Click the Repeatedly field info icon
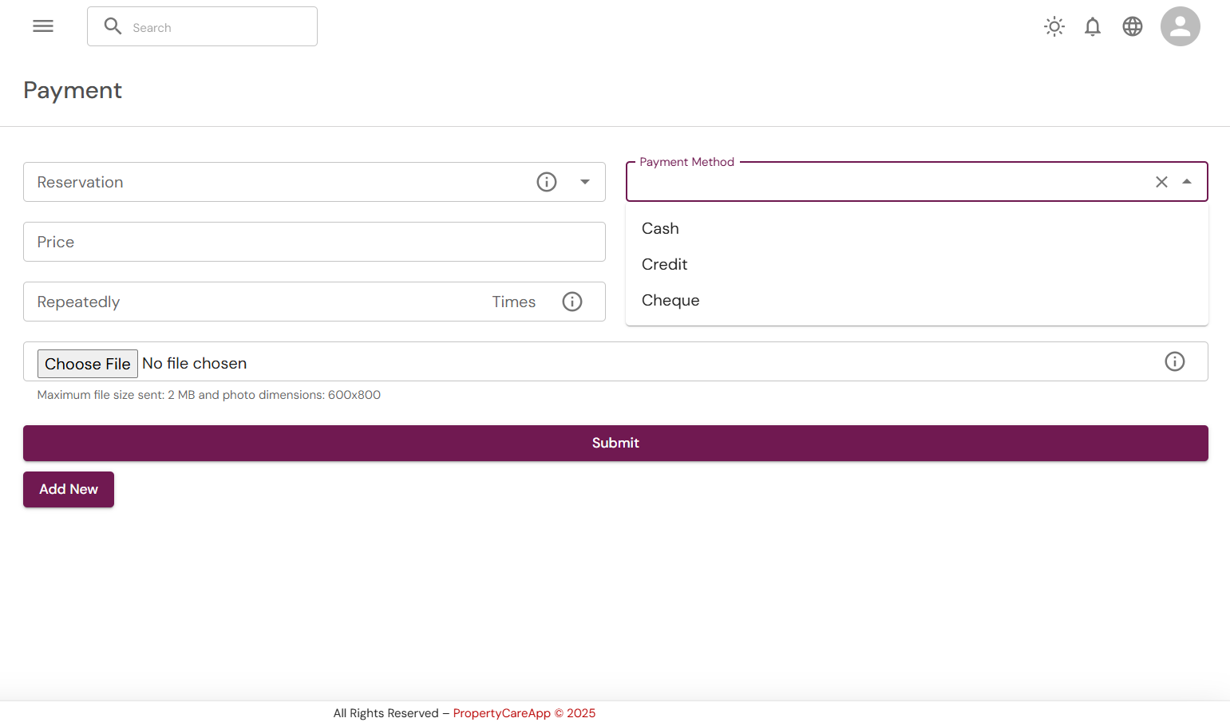1230x722 pixels. coord(572,302)
